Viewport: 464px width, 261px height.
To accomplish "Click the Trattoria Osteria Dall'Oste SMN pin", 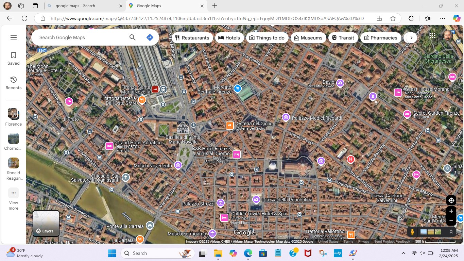I will tap(142, 100).
